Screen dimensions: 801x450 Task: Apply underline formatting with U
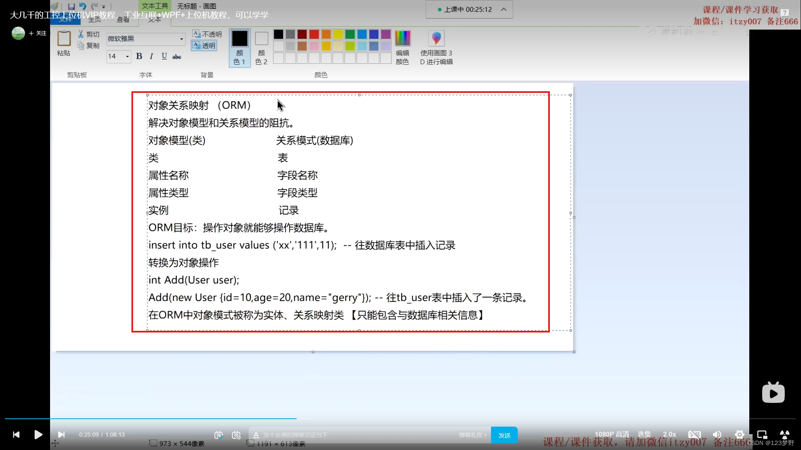coord(164,56)
